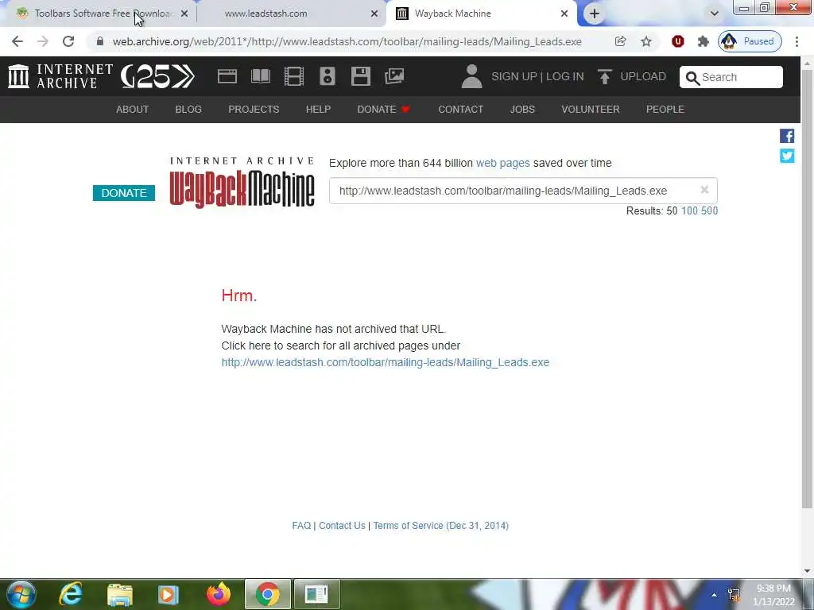
Task: Open the leadstash Mailing_Leads.exe link
Action: click(x=386, y=362)
